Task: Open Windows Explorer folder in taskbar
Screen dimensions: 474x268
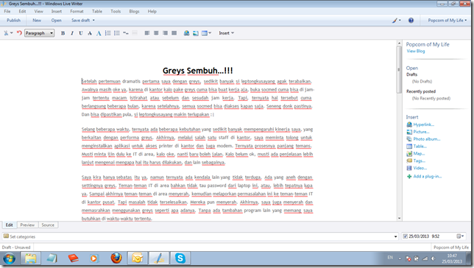Action: (30, 258)
